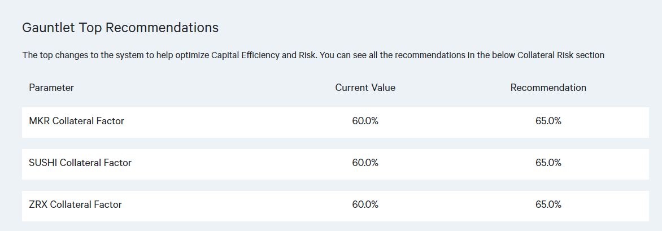Select the SUSHI Collateral Factor label
This screenshot has height=231, width=662.
point(80,163)
